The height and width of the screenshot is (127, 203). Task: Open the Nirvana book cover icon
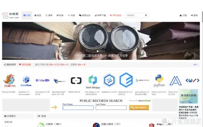coord(9,81)
